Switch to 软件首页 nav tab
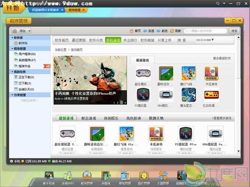The width and height of the screenshot is (250, 187). [x=62, y=40]
